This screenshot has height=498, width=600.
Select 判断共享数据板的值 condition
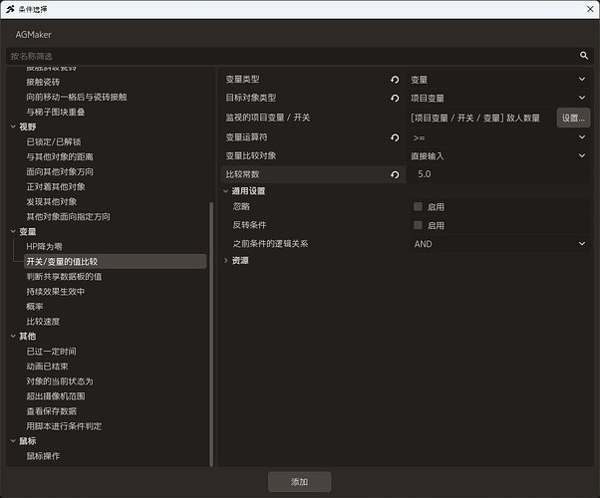coord(64,277)
